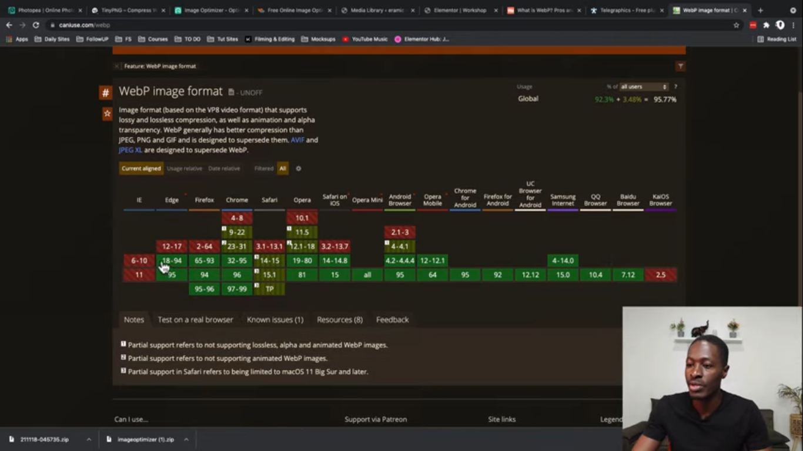Open the 211118-045735.zip downloaded file
Image resolution: width=803 pixels, height=451 pixels.
pos(44,439)
